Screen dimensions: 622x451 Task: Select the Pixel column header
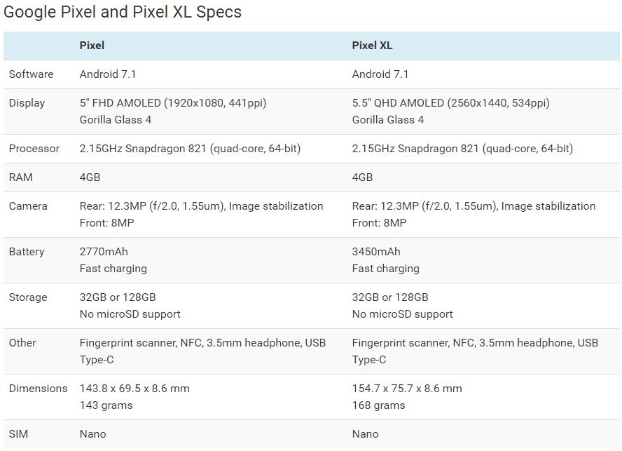(x=92, y=46)
